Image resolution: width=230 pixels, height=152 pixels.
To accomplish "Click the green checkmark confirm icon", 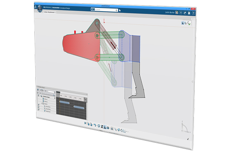I will [189, 23].
